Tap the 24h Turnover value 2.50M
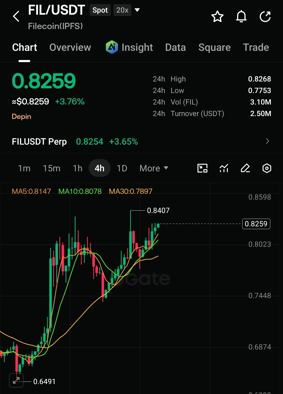283x394 pixels. coord(260,113)
